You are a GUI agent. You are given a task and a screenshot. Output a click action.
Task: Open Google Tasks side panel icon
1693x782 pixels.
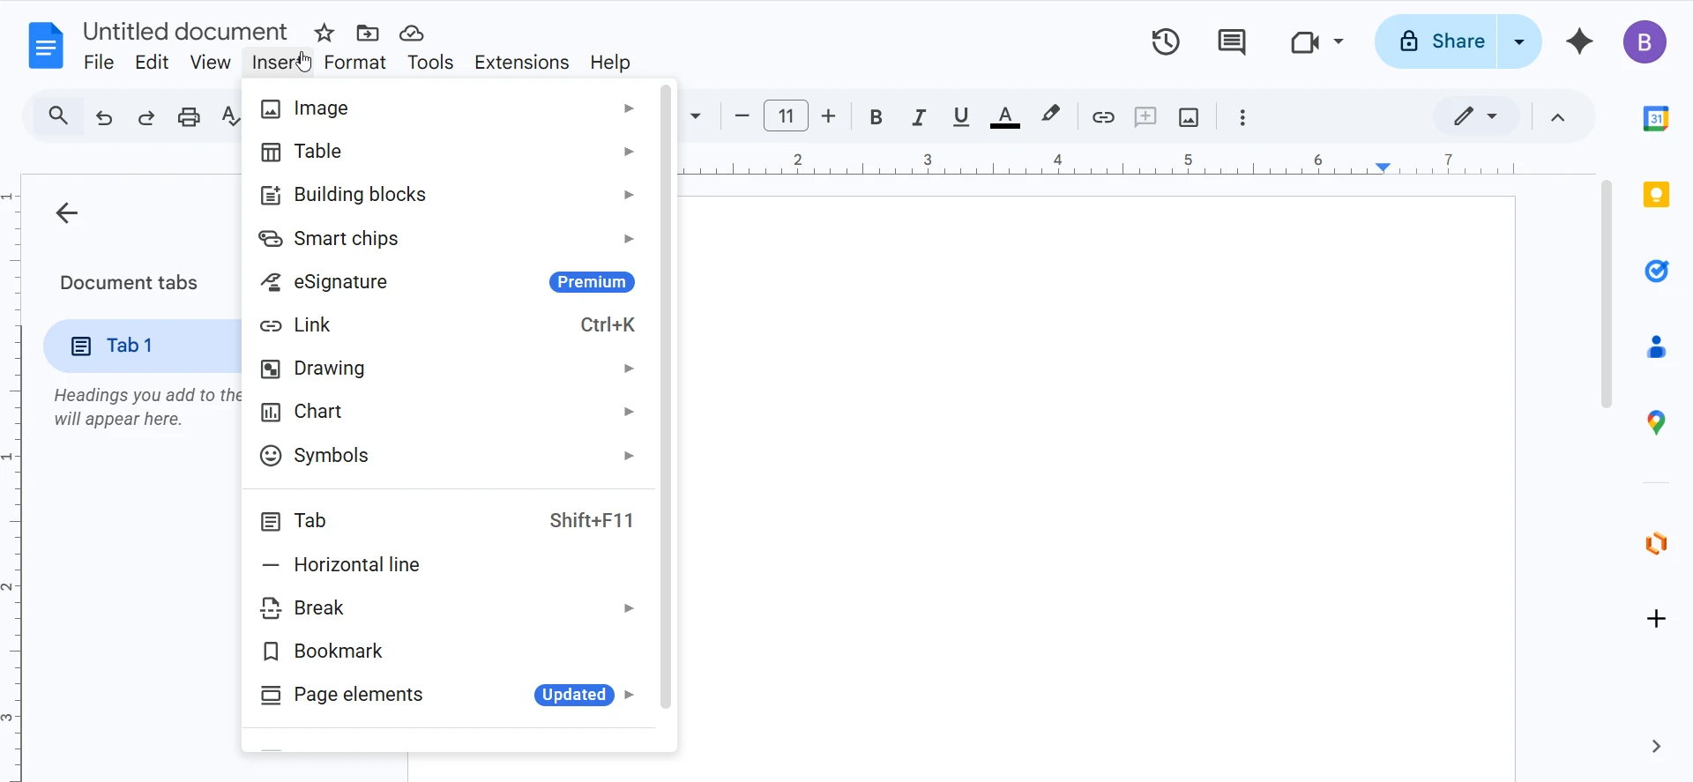tap(1656, 272)
